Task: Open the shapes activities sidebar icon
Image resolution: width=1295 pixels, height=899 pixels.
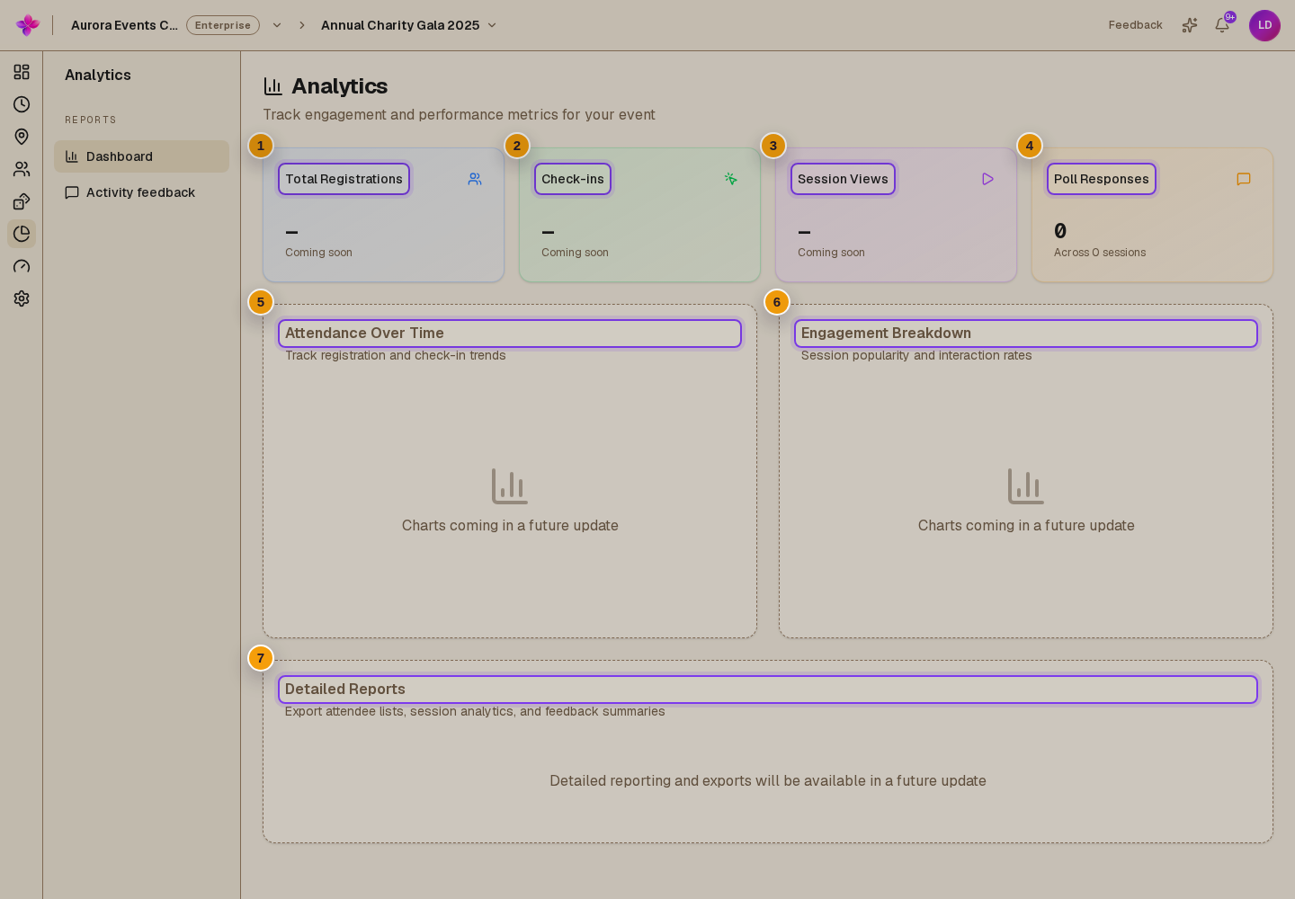Action: [x=22, y=201]
